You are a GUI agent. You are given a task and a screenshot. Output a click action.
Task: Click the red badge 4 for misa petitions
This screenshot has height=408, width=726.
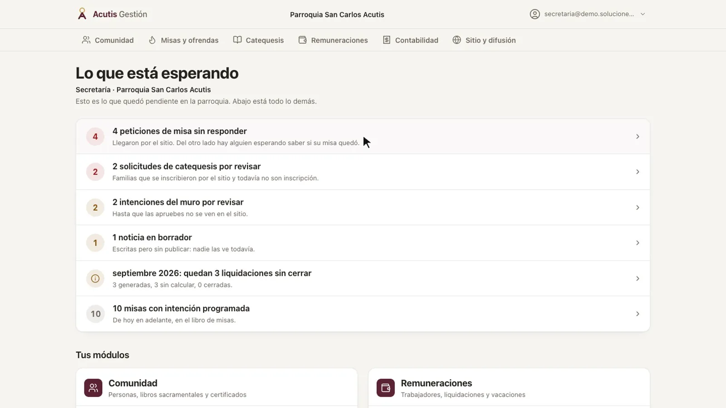click(x=95, y=136)
